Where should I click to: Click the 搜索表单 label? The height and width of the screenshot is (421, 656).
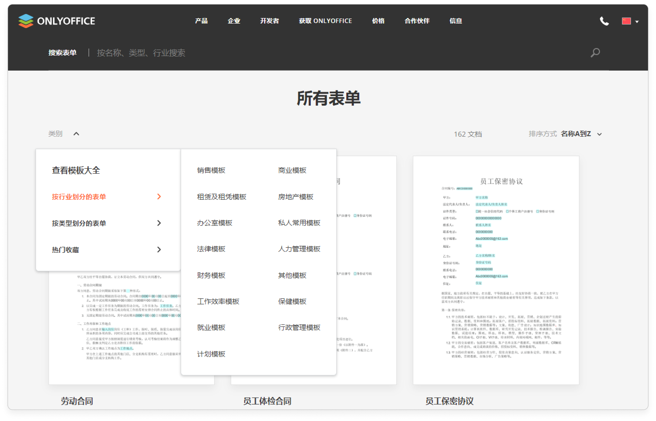[x=62, y=53]
